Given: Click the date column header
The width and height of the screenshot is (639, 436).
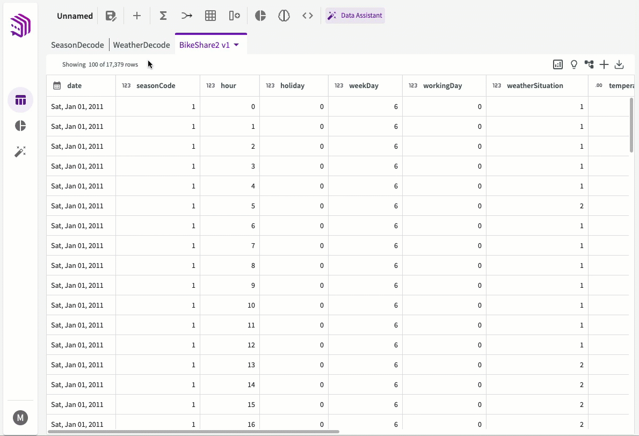Looking at the screenshot, I should (81, 85).
